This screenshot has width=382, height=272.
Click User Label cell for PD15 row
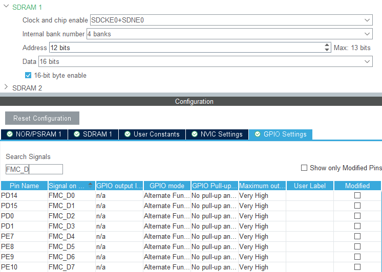(x=310, y=206)
